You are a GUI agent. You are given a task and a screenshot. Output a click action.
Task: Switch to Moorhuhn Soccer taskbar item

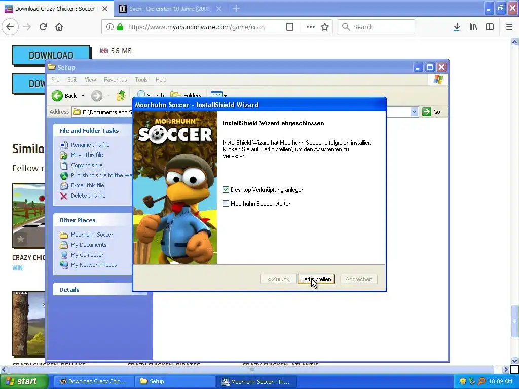256,381
